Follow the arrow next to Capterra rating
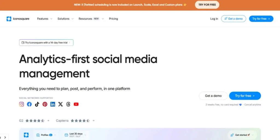280x140 pixels. click(94, 121)
